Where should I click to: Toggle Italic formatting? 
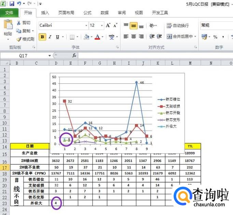coord(50,37)
